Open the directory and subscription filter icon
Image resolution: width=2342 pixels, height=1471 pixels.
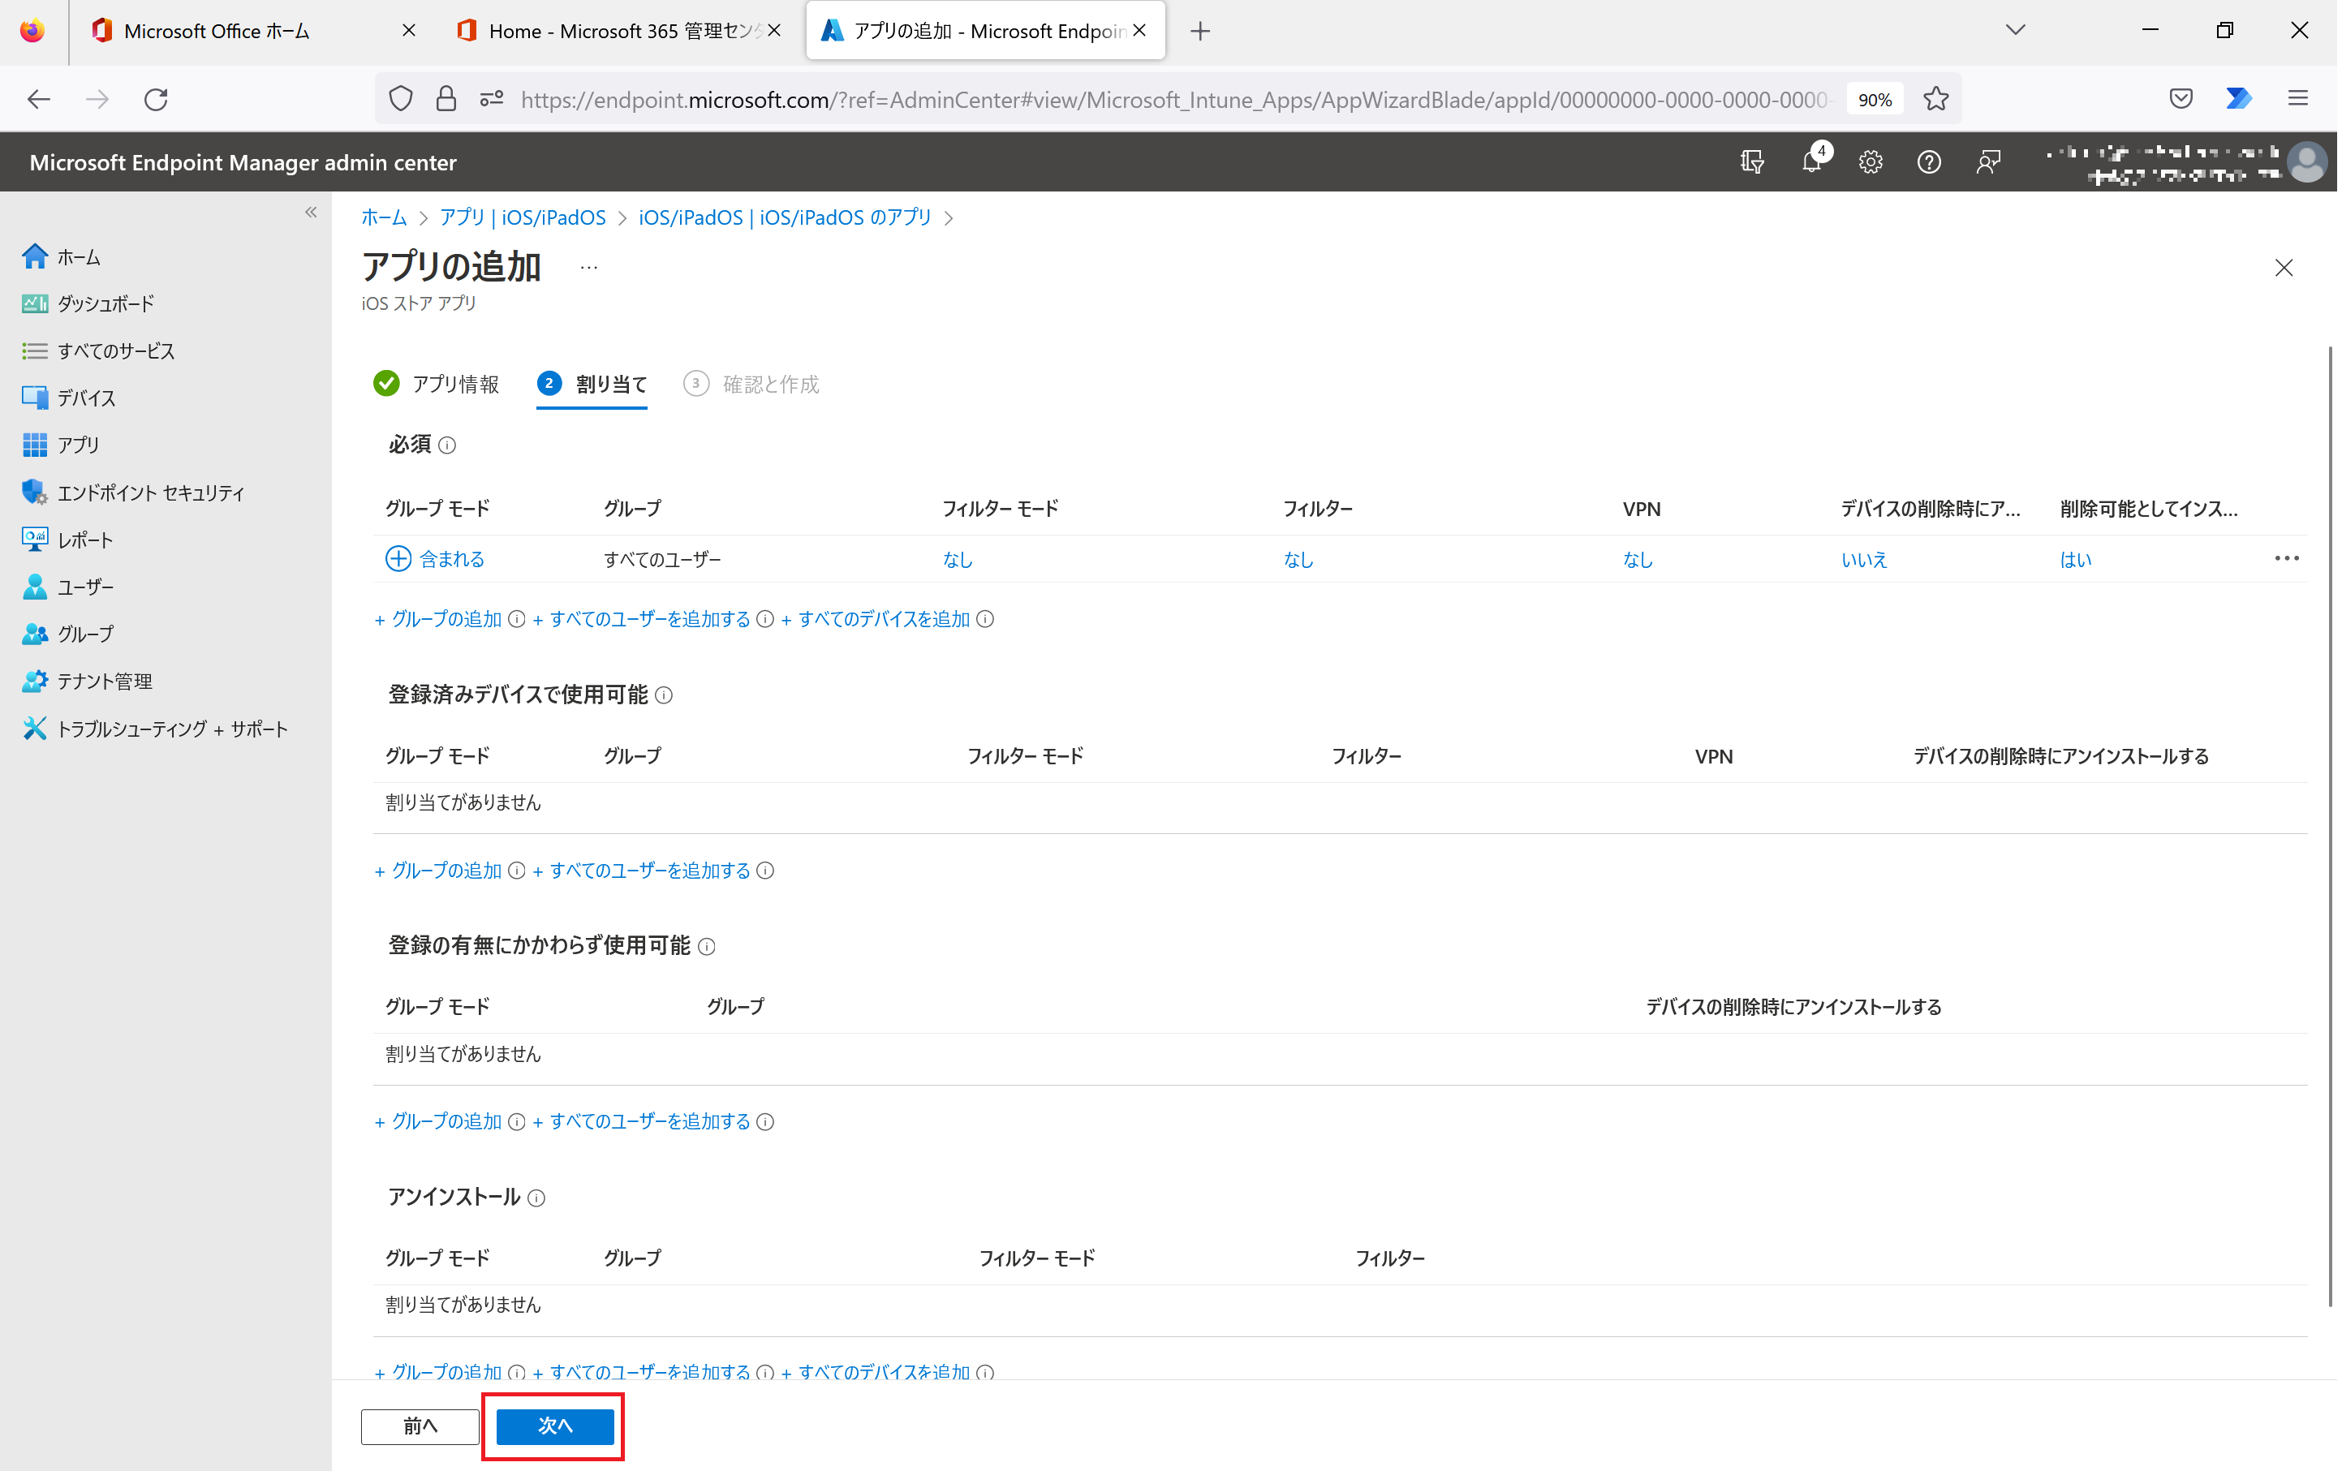1752,161
